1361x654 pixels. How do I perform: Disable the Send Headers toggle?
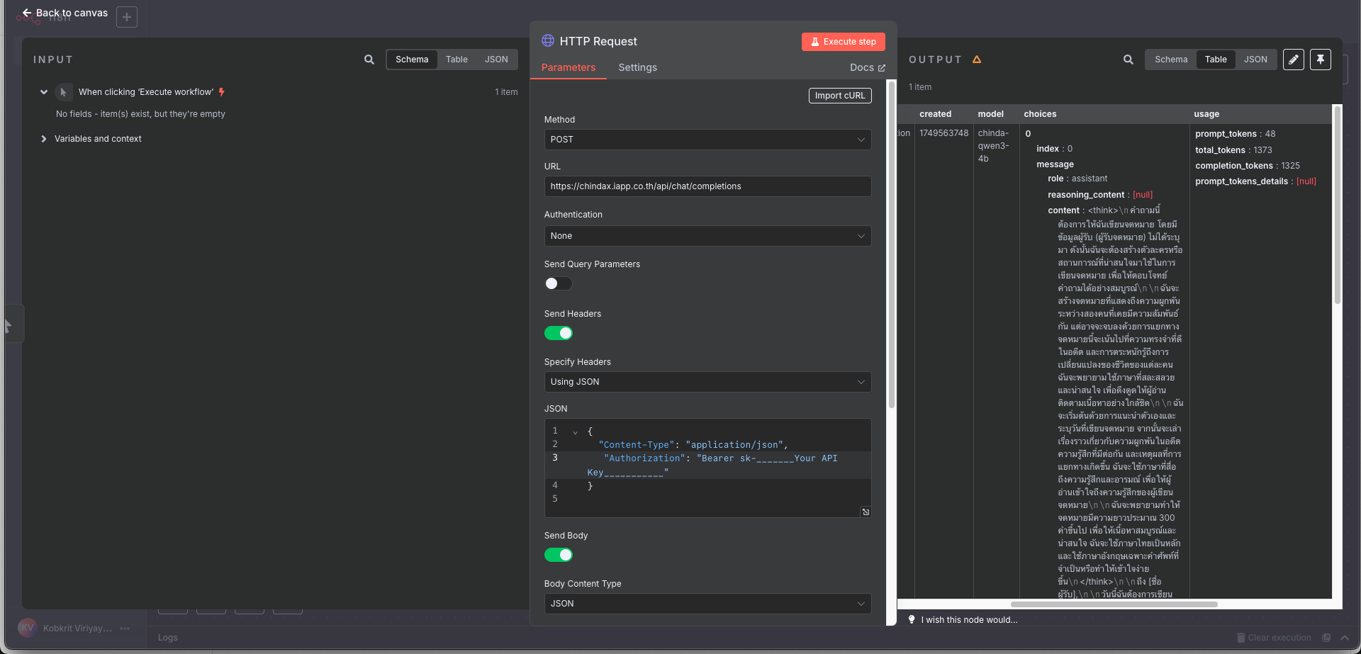pyautogui.click(x=558, y=333)
